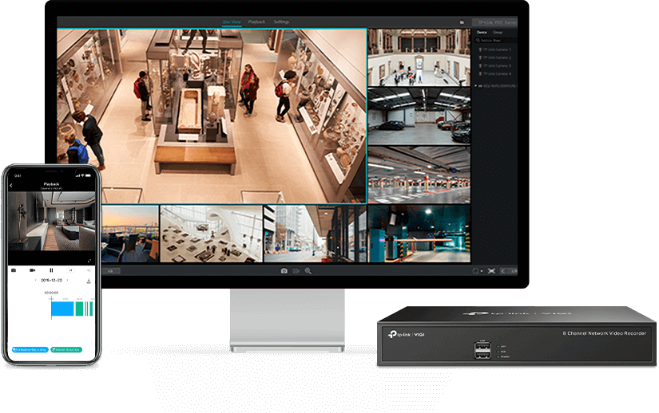Image resolution: width=659 pixels, height=413 pixels.
Task: Go to previous page of camera views
Action: click(502, 271)
